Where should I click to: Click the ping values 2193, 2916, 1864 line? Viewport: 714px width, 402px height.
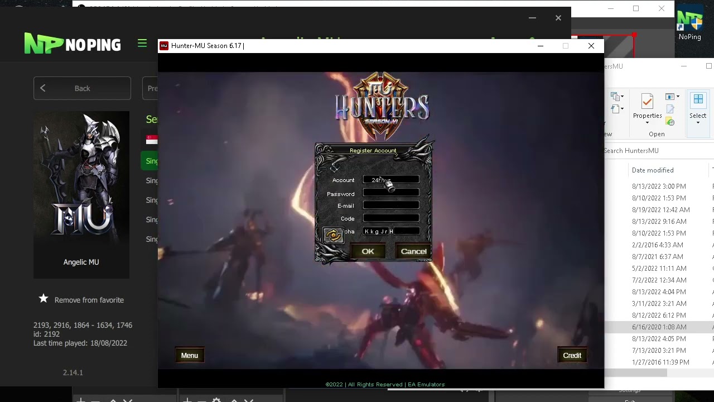click(83, 325)
